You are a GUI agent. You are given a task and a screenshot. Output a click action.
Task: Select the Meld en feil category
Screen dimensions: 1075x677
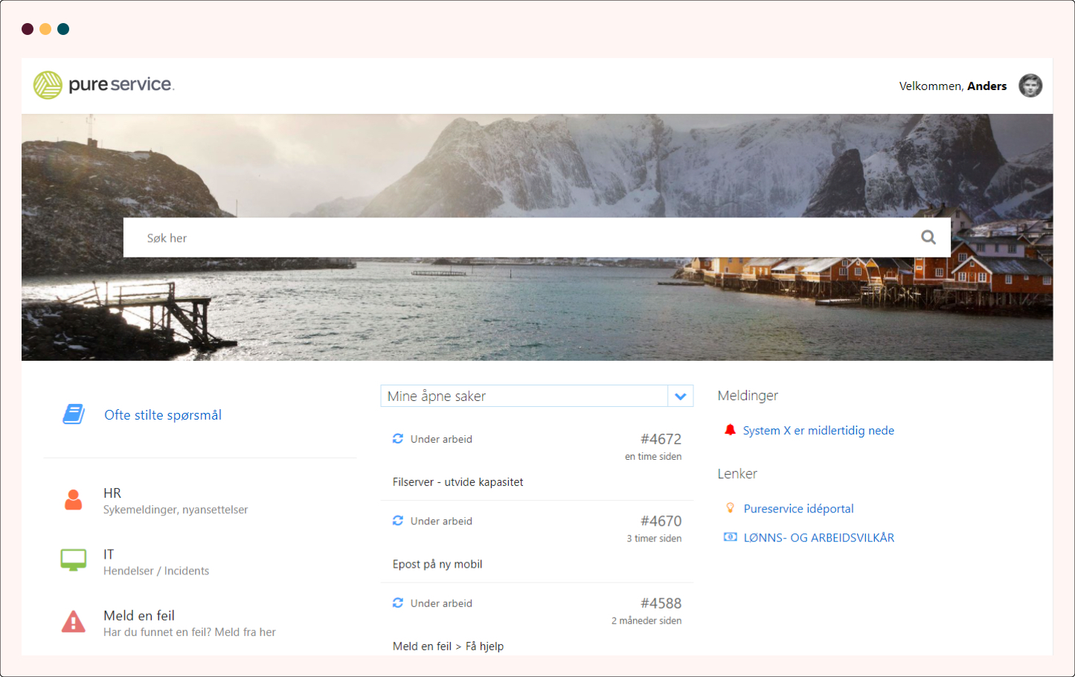(x=139, y=616)
